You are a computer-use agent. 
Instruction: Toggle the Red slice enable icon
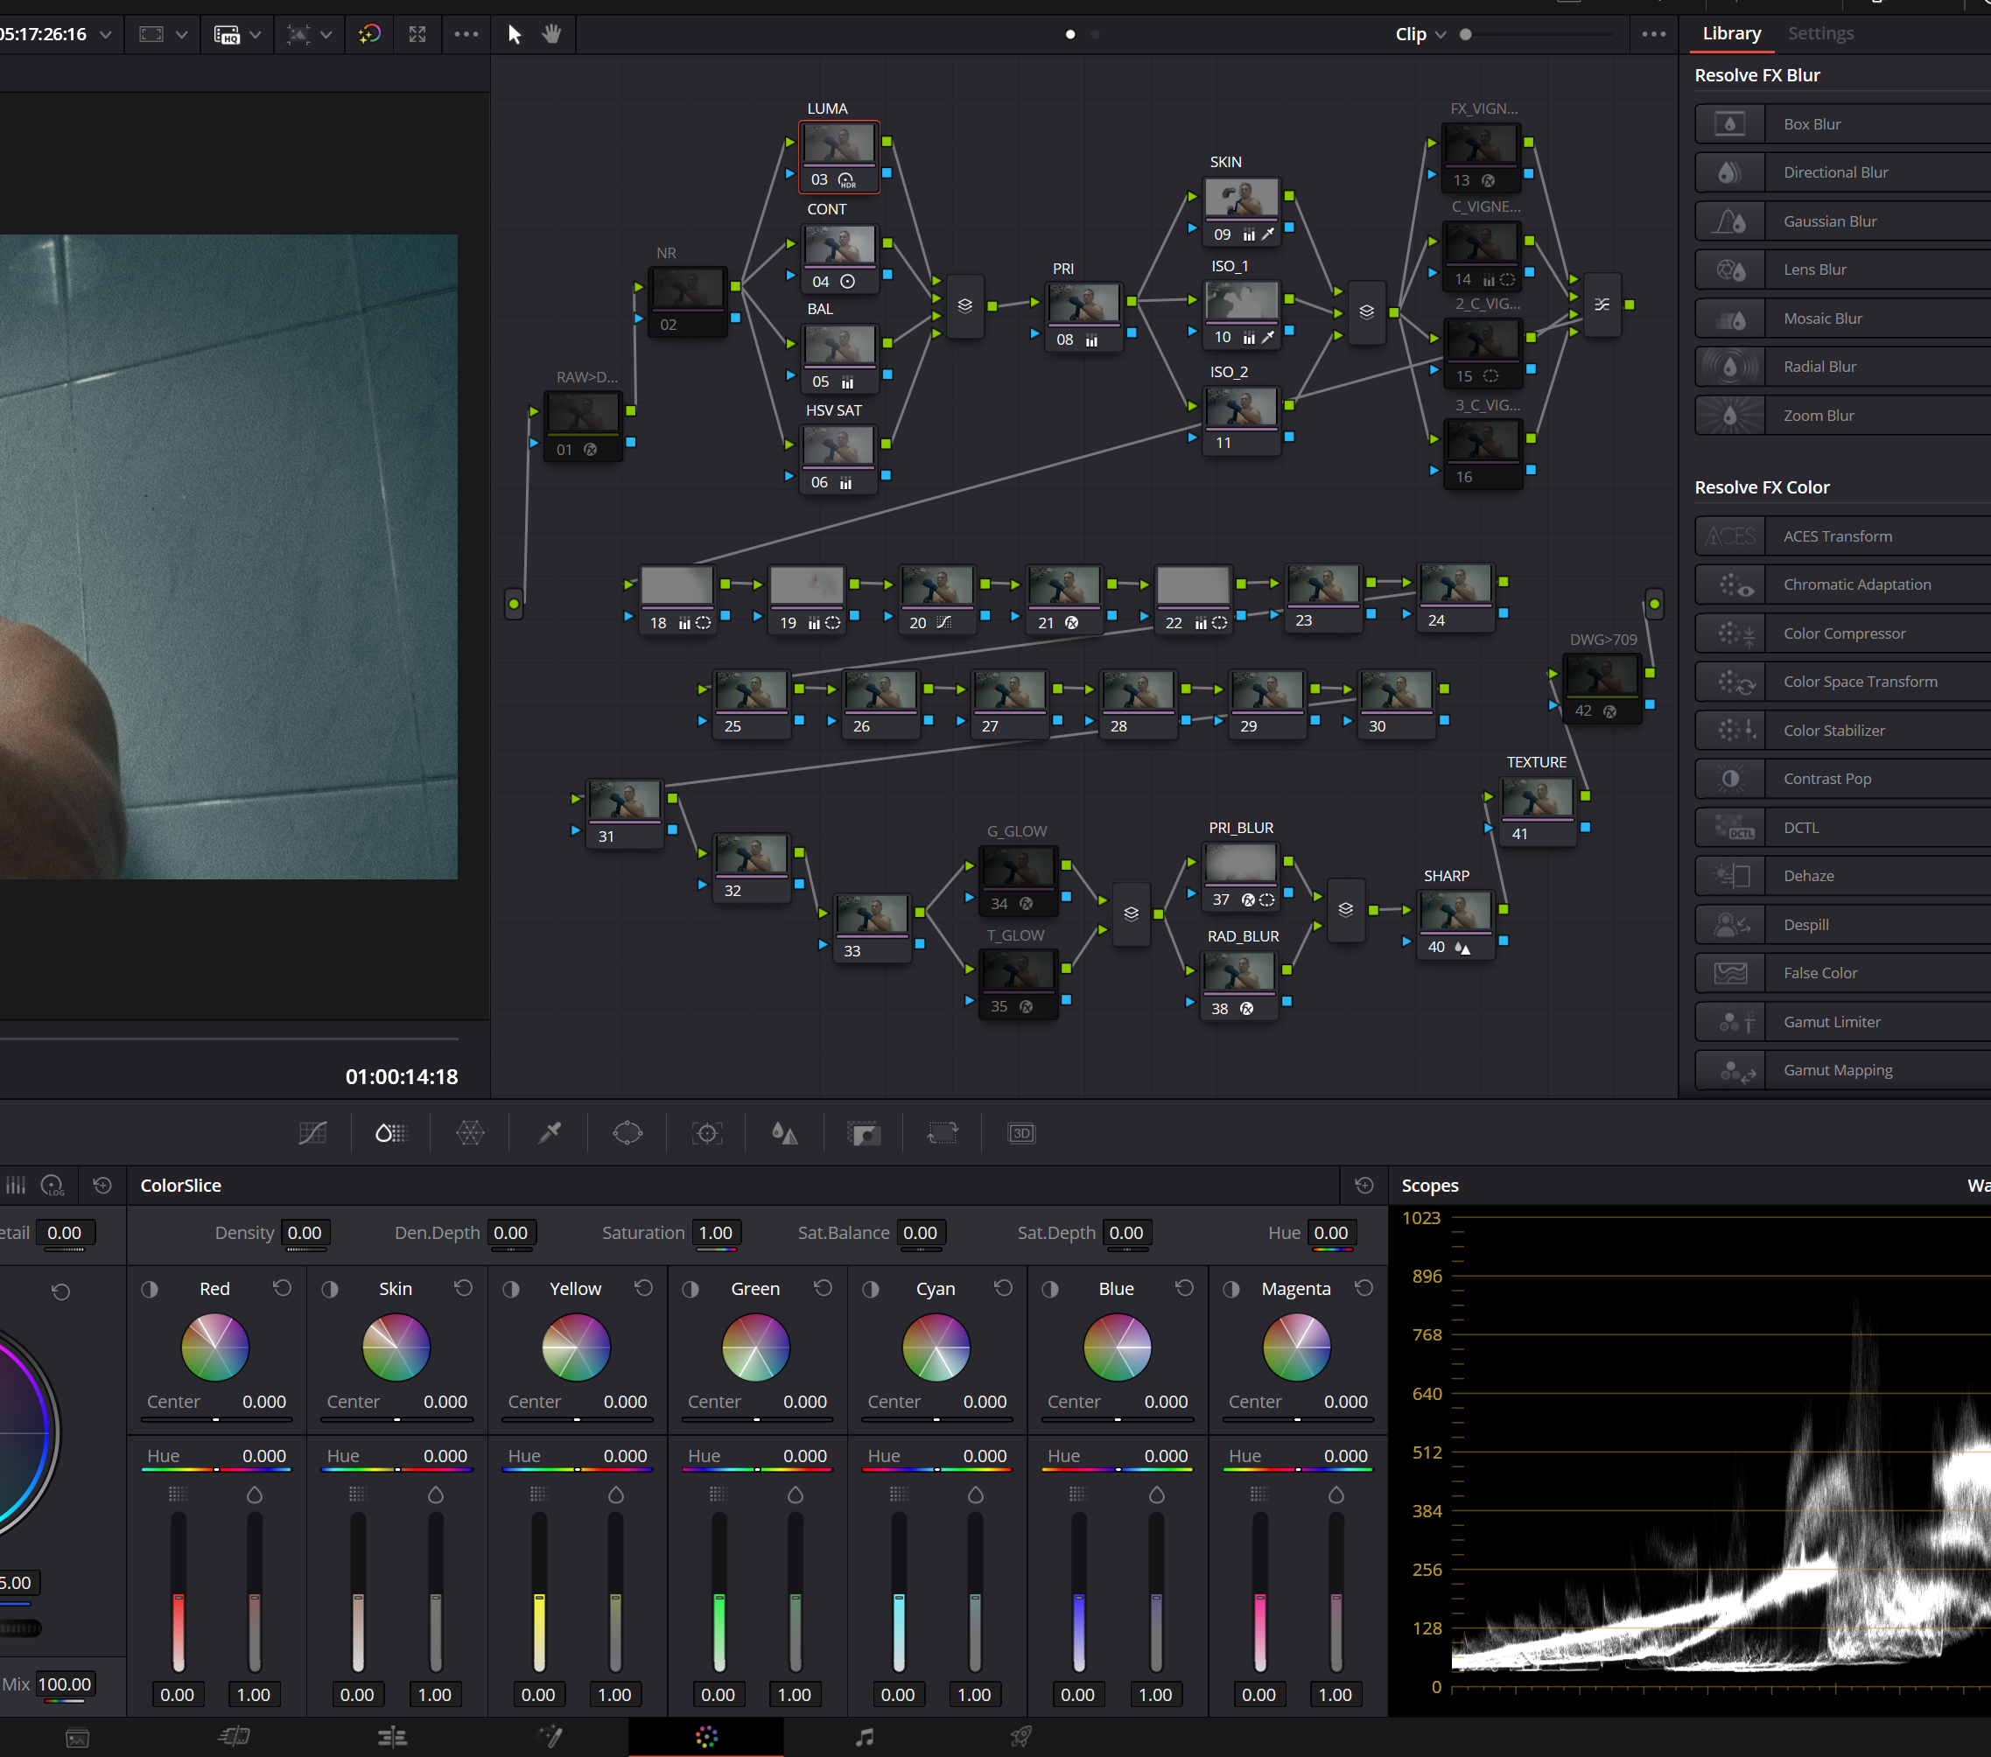[x=149, y=1289]
